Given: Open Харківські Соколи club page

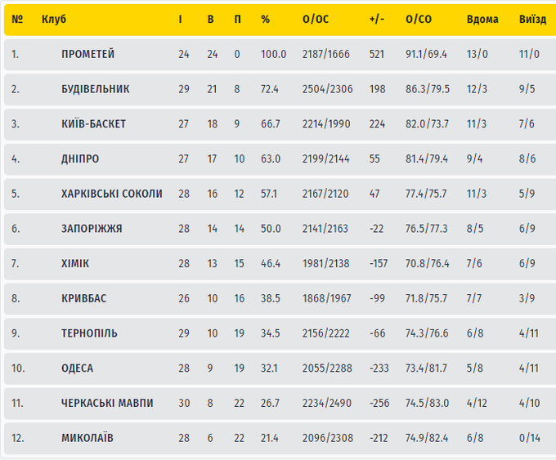Looking at the screenshot, I should [x=111, y=194].
